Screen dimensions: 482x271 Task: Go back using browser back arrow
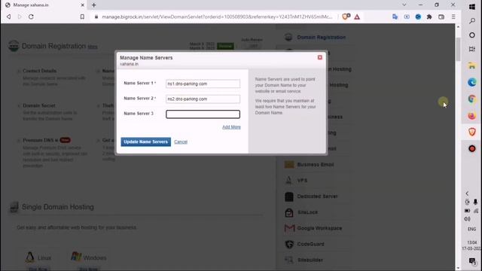click(8, 17)
